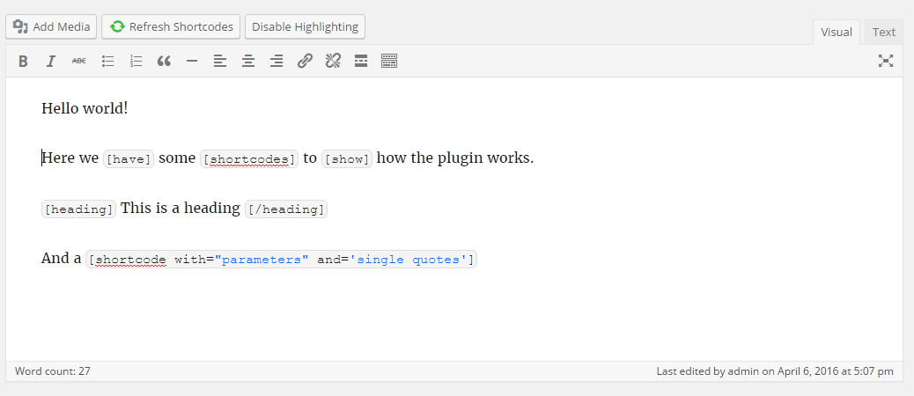Insert Read More tag
The image size is (914, 396).
pyautogui.click(x=361, y=61)
